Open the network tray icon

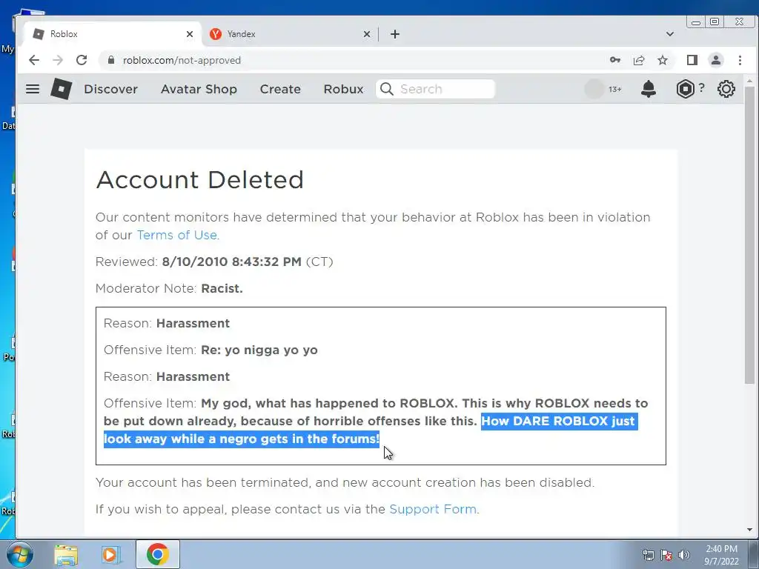pos(648,555)
